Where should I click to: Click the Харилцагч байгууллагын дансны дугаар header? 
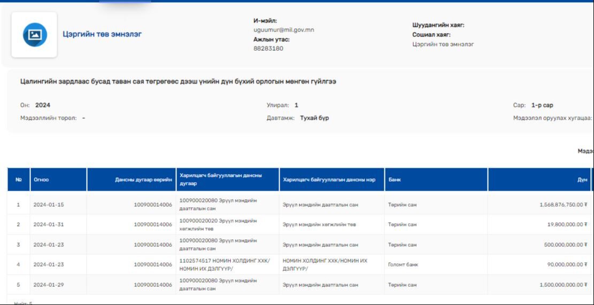(221, 179)
